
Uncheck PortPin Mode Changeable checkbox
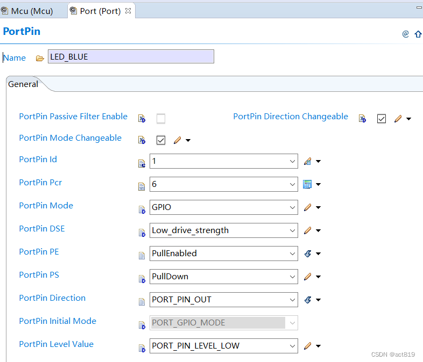(161, 140)
